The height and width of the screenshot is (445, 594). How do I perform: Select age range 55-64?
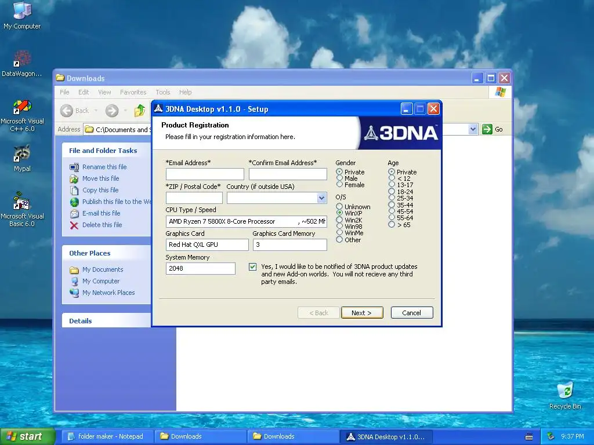392,218
